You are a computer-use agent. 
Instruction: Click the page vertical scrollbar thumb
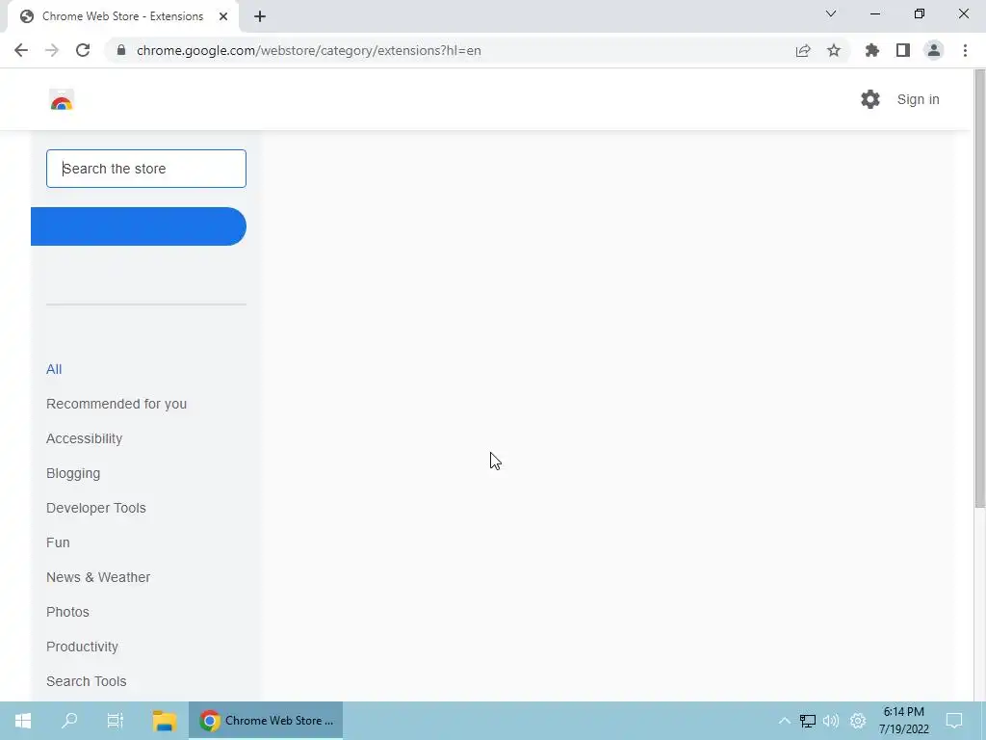pyautogui.click(x=979, y=288)
